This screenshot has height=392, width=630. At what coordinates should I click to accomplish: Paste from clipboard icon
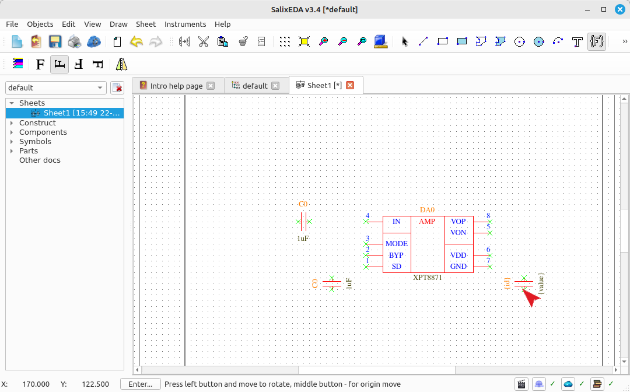223,41
